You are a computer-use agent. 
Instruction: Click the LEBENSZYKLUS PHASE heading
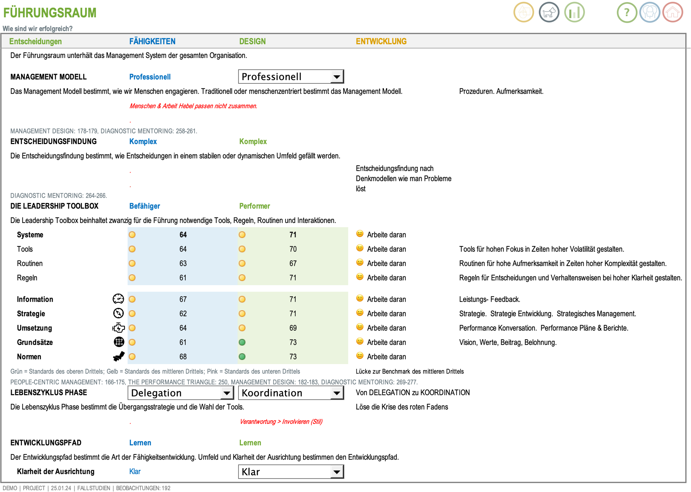coord(49,392)
